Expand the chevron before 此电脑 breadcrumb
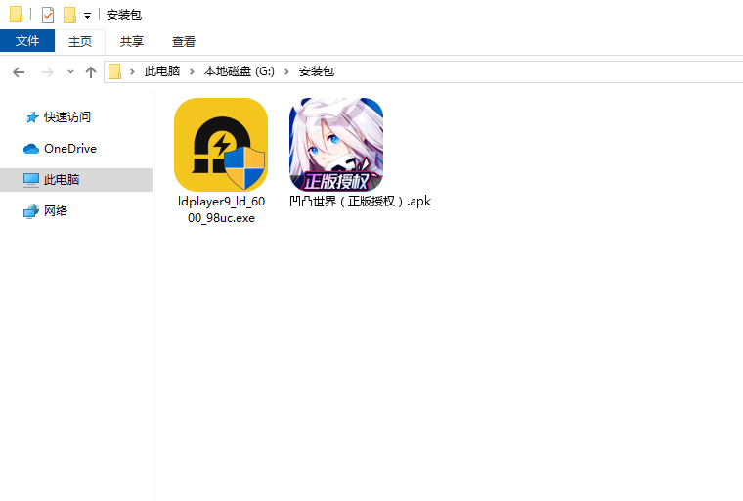Image resolution: width=743 pixels, height=501 pixels. [x=132, y=71]
